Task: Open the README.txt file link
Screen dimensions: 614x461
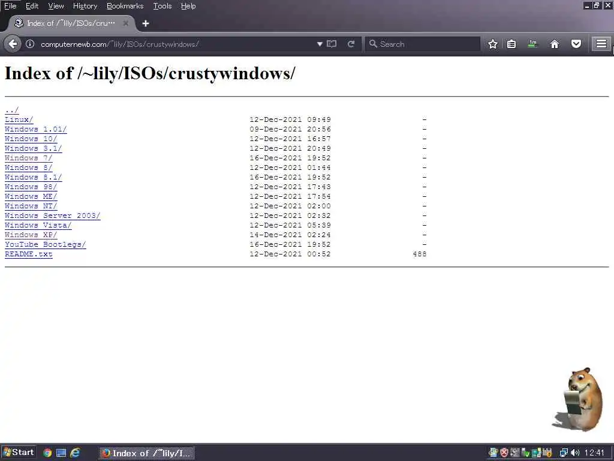Action: 29,254
